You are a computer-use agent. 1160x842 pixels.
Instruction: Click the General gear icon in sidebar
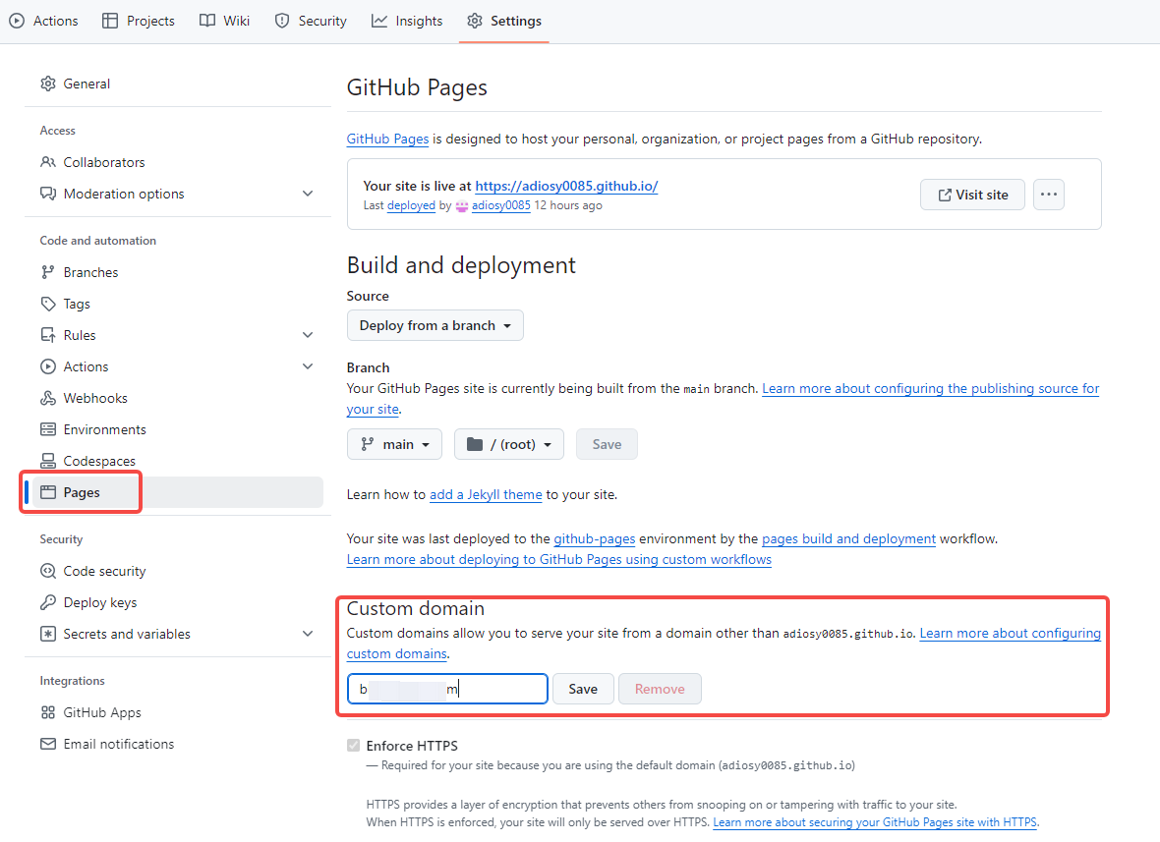pyautogui.click(x=48, y=84)
